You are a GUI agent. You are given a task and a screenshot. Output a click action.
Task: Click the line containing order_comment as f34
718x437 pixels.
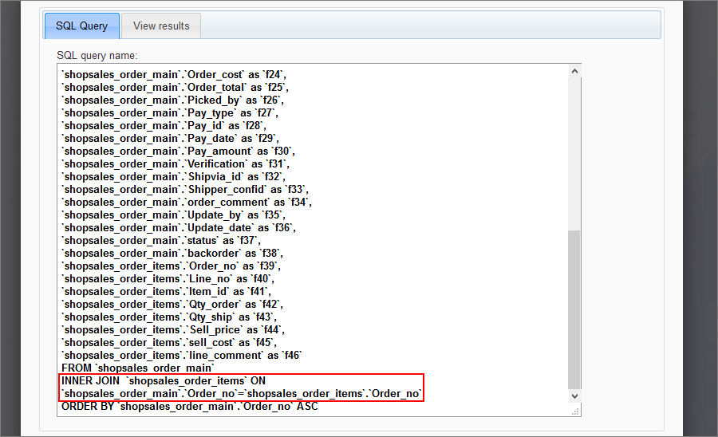click(x=187, y=203)
